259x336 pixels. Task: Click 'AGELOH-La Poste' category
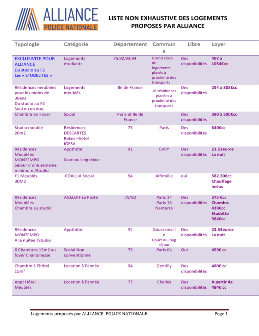pyautogui.click(x=81, y=197)
